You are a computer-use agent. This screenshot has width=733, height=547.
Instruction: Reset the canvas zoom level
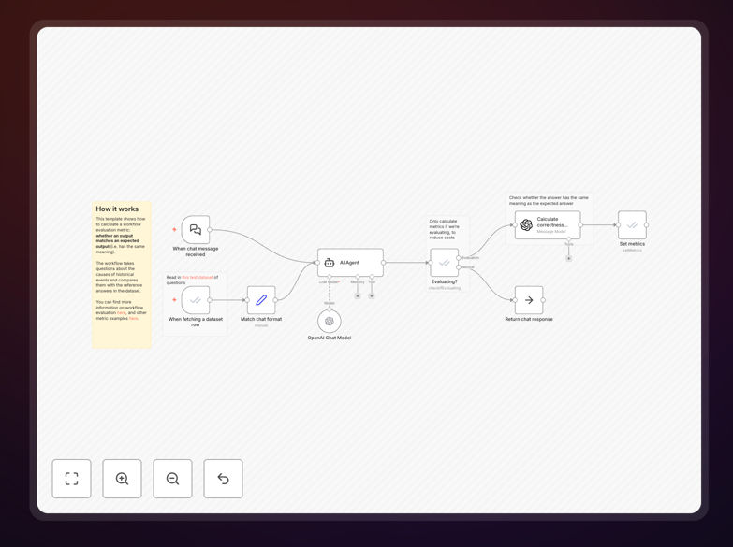tap(223, 479)
